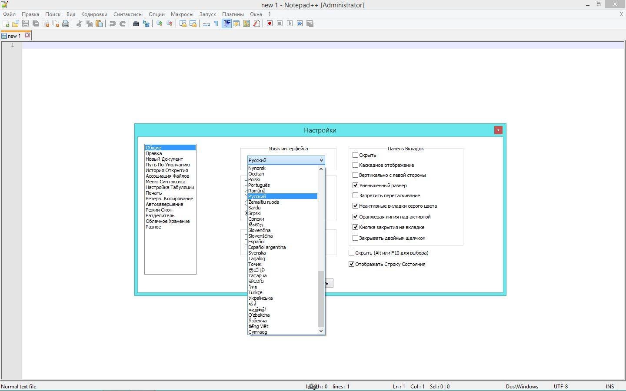This screenshot has height=391, width=626.
Task: Click the language list scrollbar thumb
Action: pyautogui.click(x=321, y=299)
